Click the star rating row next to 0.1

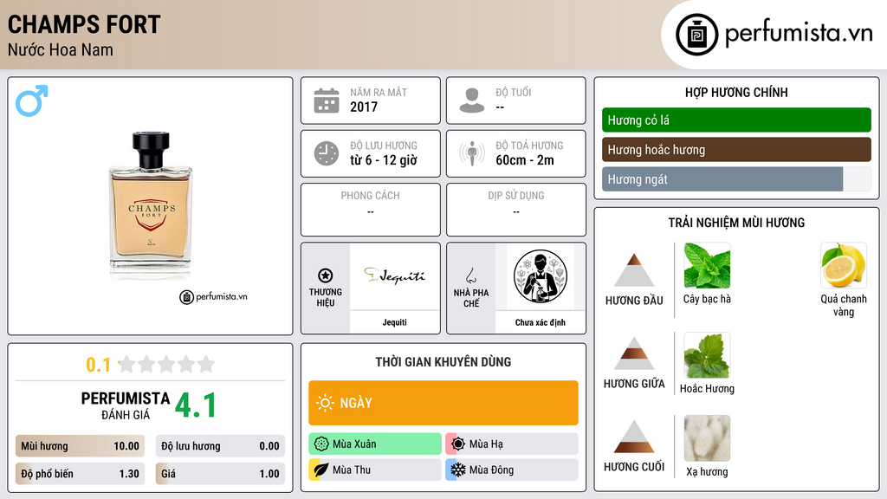tap(166, 364)
